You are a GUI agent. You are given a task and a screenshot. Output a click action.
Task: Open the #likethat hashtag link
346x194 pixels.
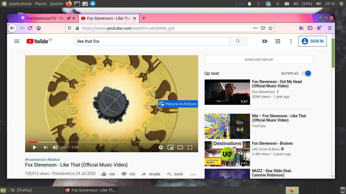click(54, 160)
